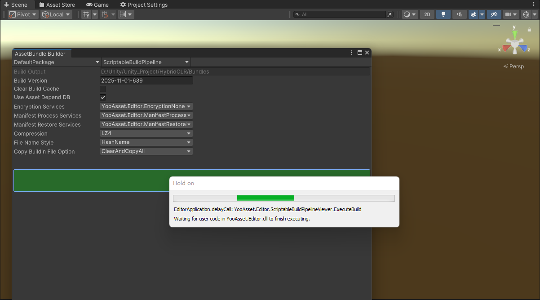Viewport: 540px width, 300px height.
Task: Open draw mode shading dropdown
Action: (x=410, y=14)
